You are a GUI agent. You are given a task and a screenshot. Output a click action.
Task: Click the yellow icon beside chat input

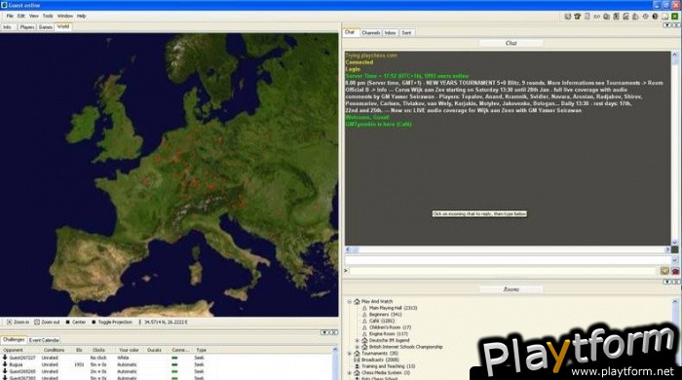664,271
